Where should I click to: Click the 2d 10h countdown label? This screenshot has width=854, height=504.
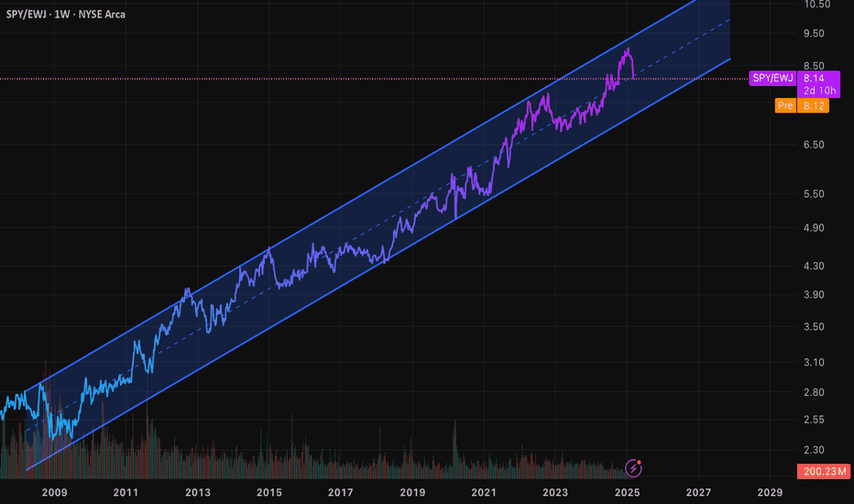click(x=819, y=91)
